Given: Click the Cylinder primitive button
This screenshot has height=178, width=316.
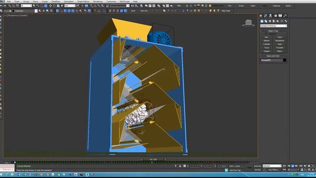Looking at the screenshot, I should [267, 44].
